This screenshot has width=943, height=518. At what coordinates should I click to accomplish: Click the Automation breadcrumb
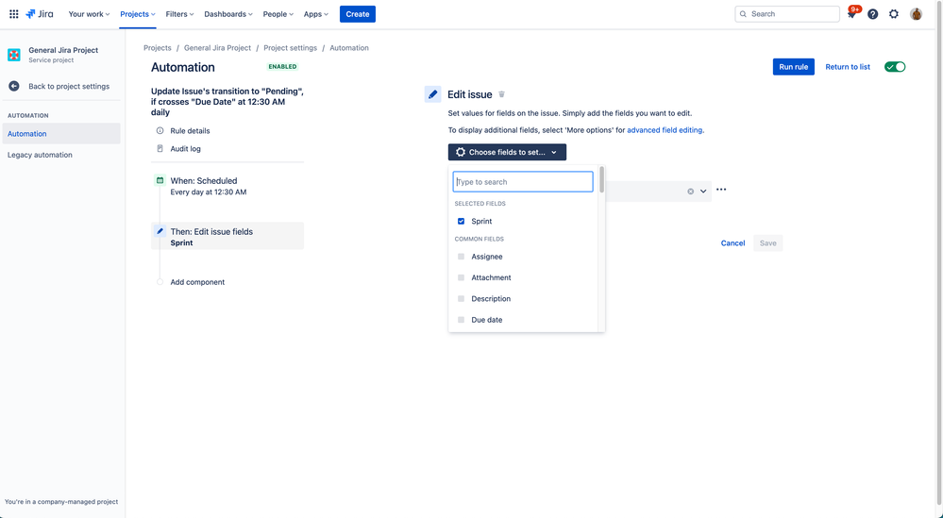(349, 47)
